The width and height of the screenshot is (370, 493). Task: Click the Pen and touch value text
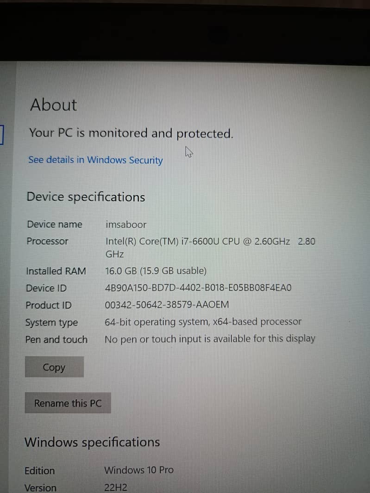(x=210, y=339)
